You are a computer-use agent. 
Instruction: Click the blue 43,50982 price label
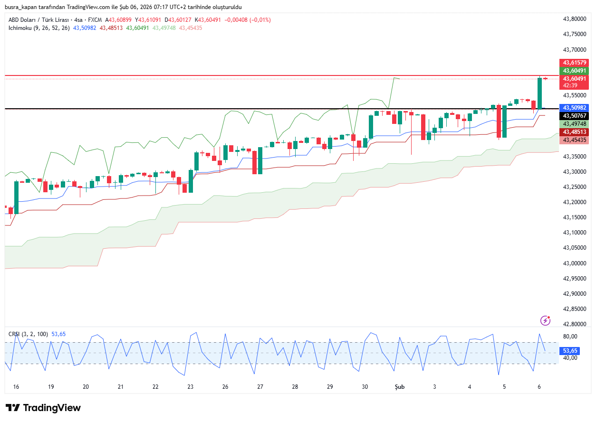pyautogui.click(x=574, y=108)
